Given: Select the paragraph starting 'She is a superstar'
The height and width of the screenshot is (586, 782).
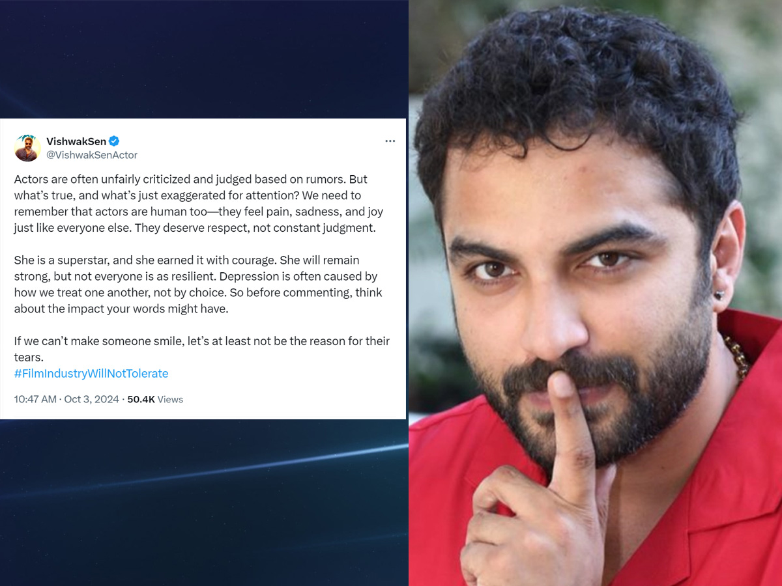Looking at the screenshot, I should pyautogui.click(x=198, y=285).
